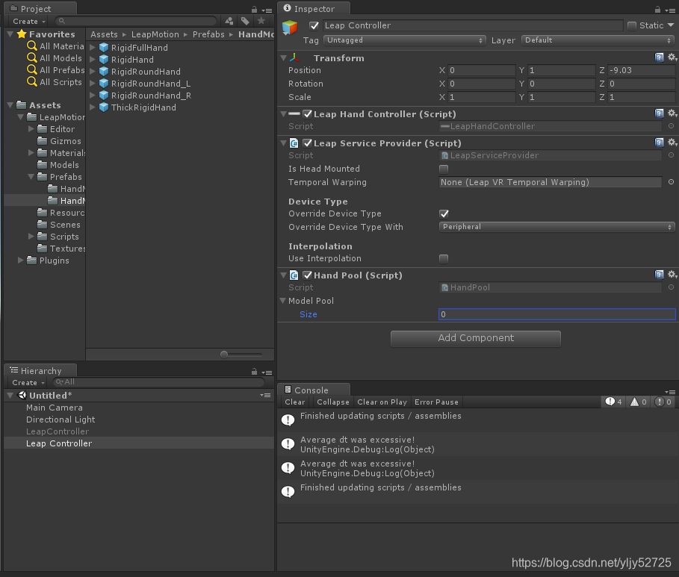The image size is (679, 577).
Task: Toggle Collapse in Console toolbar
Action: click(333, 402)
